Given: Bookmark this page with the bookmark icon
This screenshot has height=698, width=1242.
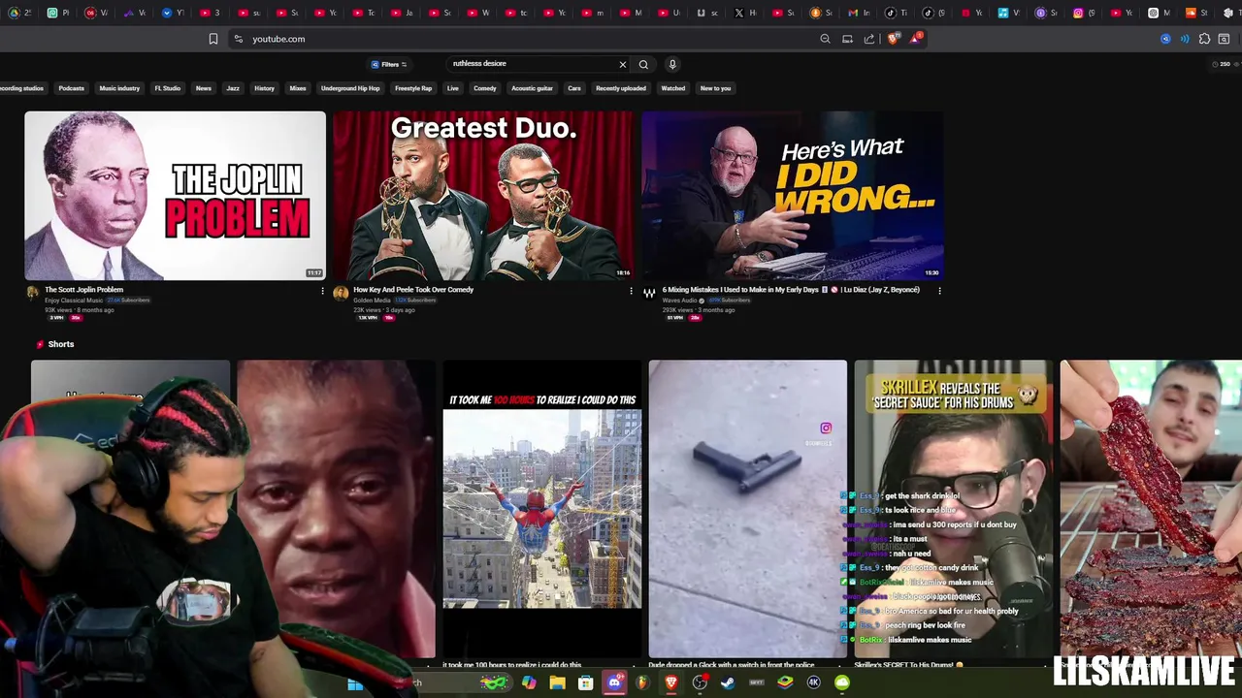Looking at the screenshot, I should click(213, 39).
